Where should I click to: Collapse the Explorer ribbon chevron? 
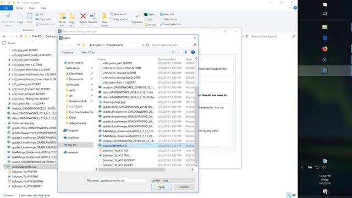coord(290,8)
